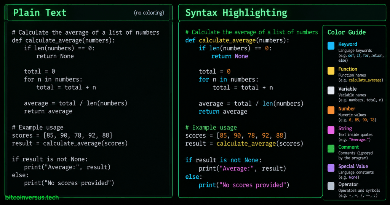Click highlighted line 'return average'
Viewport: 390px width, 205px height.
tap(223, 112)
